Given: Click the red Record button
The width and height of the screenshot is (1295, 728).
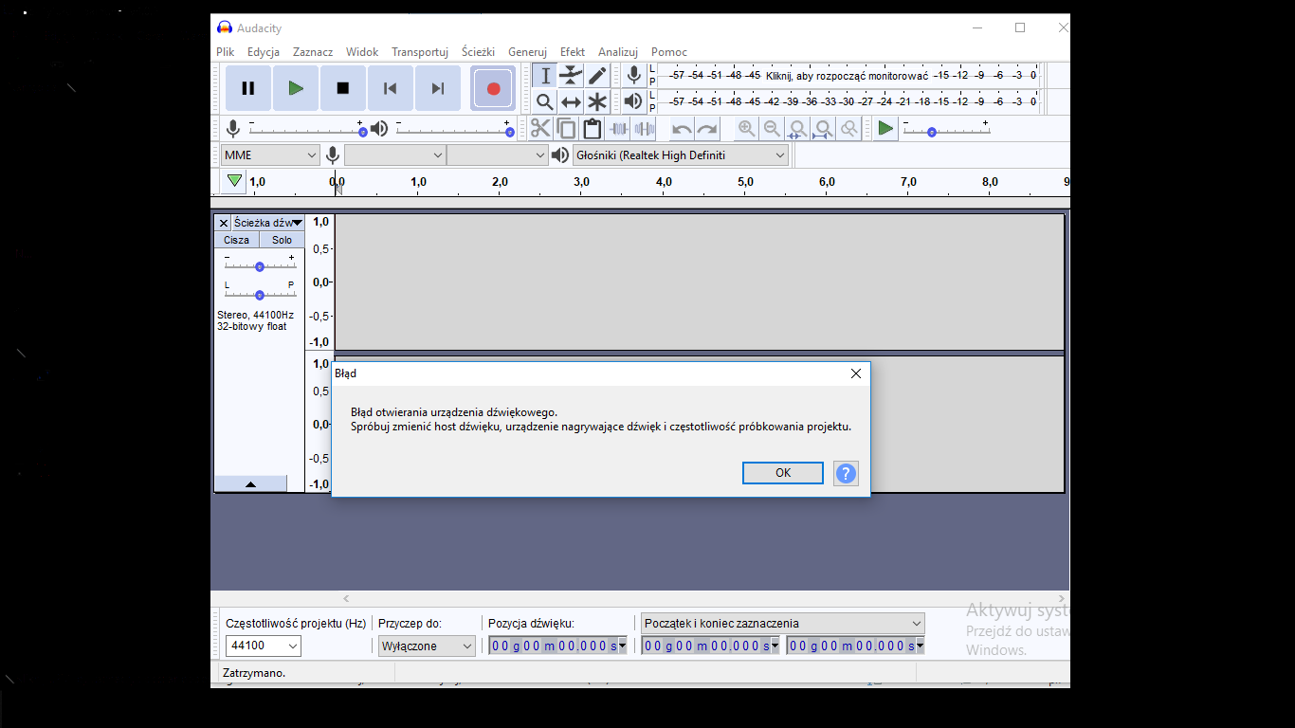Looking at the screenshot, I should pos(493,88).
